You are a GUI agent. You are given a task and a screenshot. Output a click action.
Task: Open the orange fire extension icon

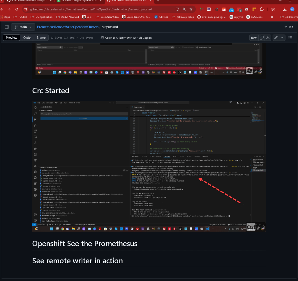point(224,9)
